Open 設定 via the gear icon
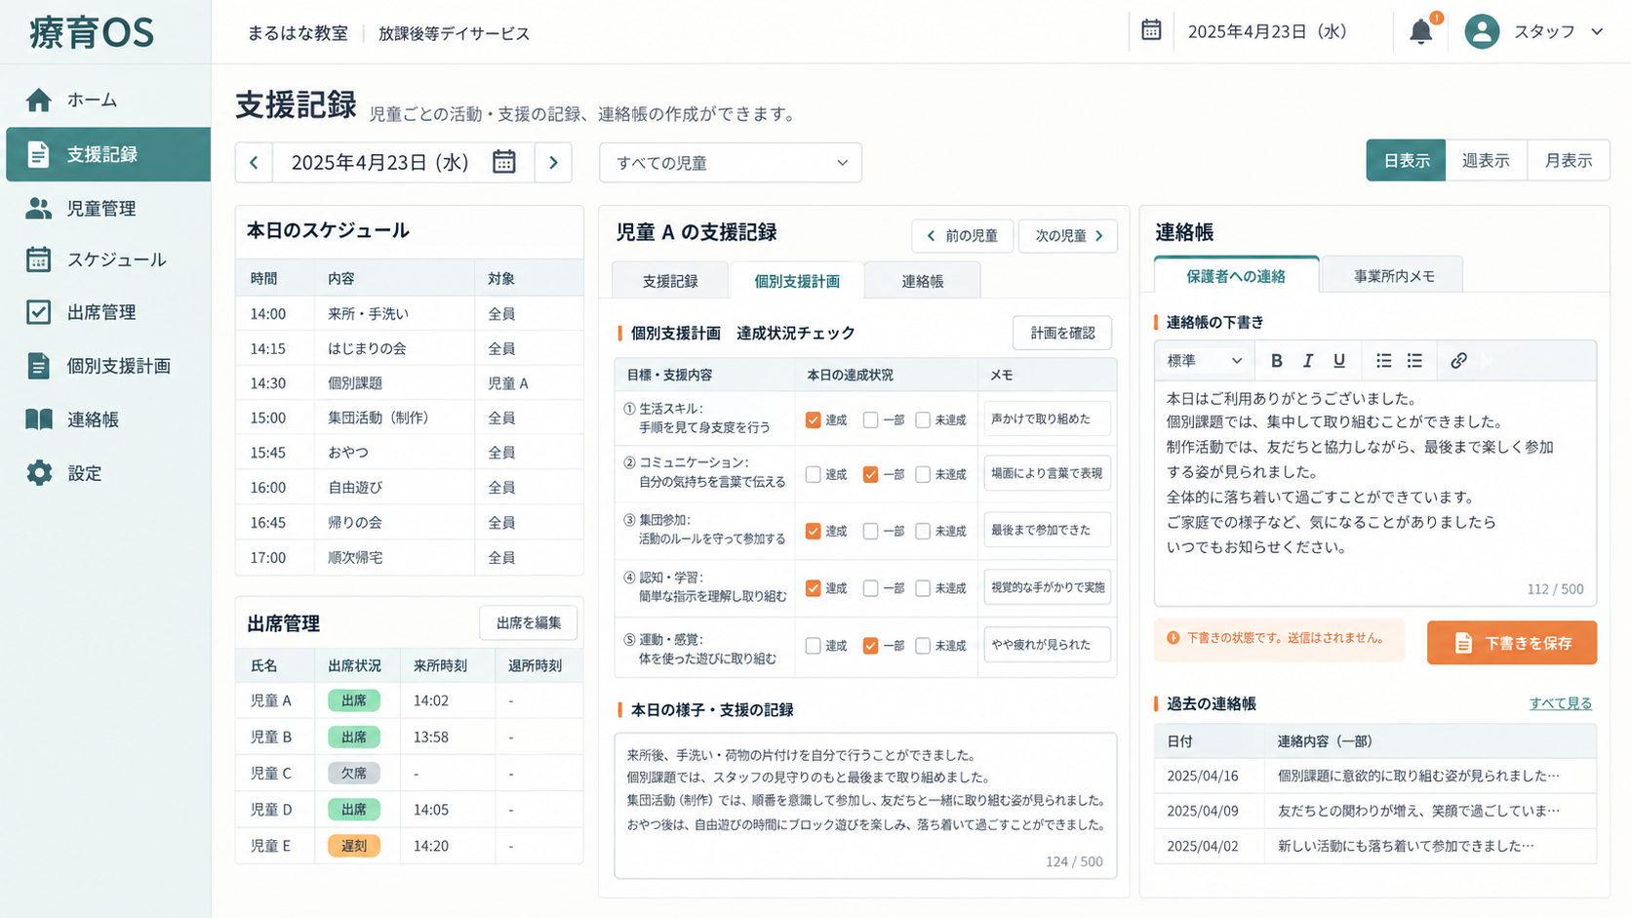Image resolution: width=1631 pixels, height=918 pixels. click(39, 473)
